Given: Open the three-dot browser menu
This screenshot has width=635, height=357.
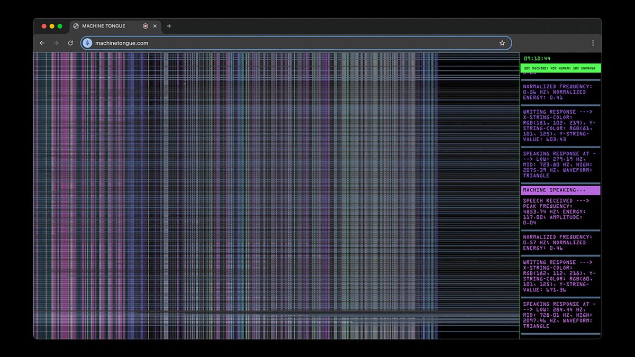Looking at the screenshot, I should [x=593, y=43].
